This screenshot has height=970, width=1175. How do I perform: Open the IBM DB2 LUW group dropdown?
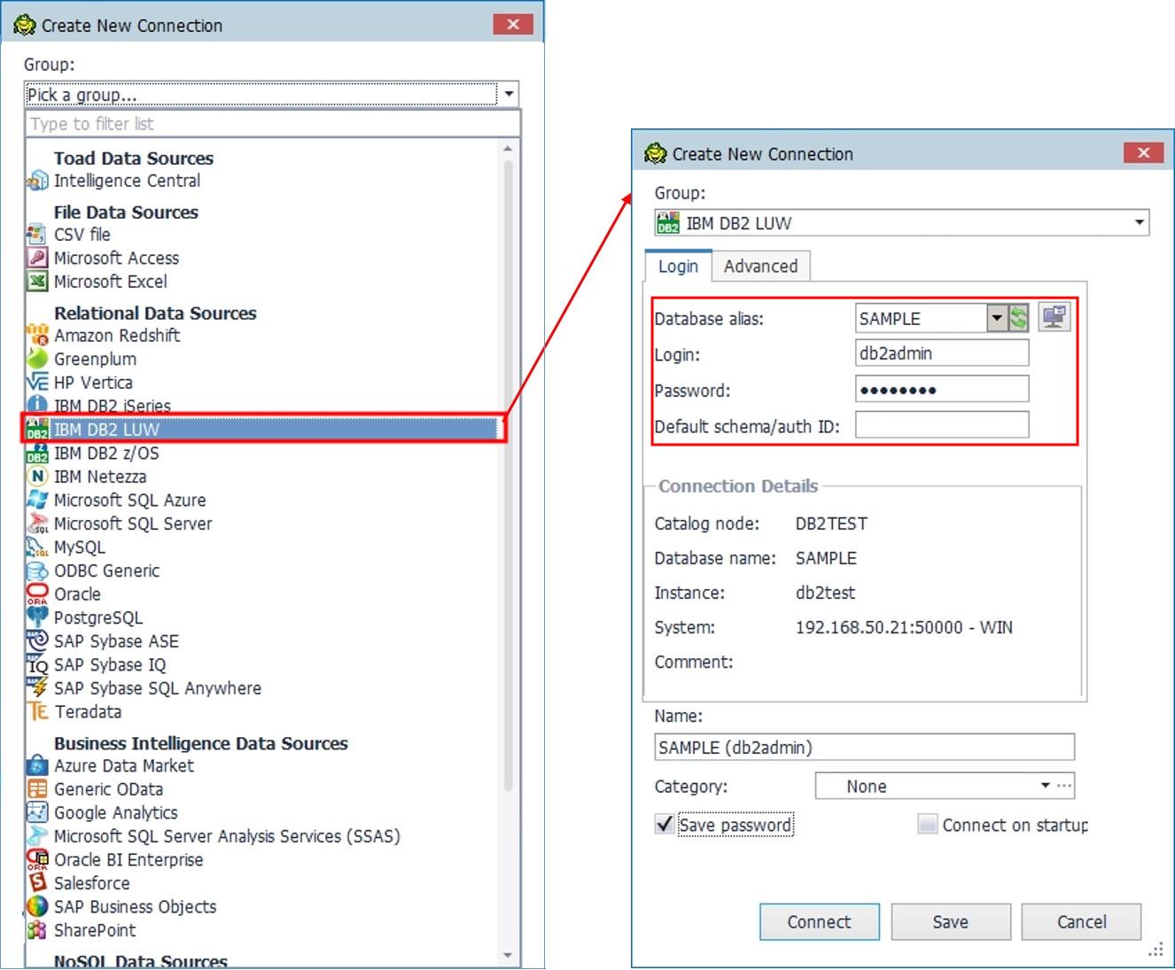point(1139,223)
